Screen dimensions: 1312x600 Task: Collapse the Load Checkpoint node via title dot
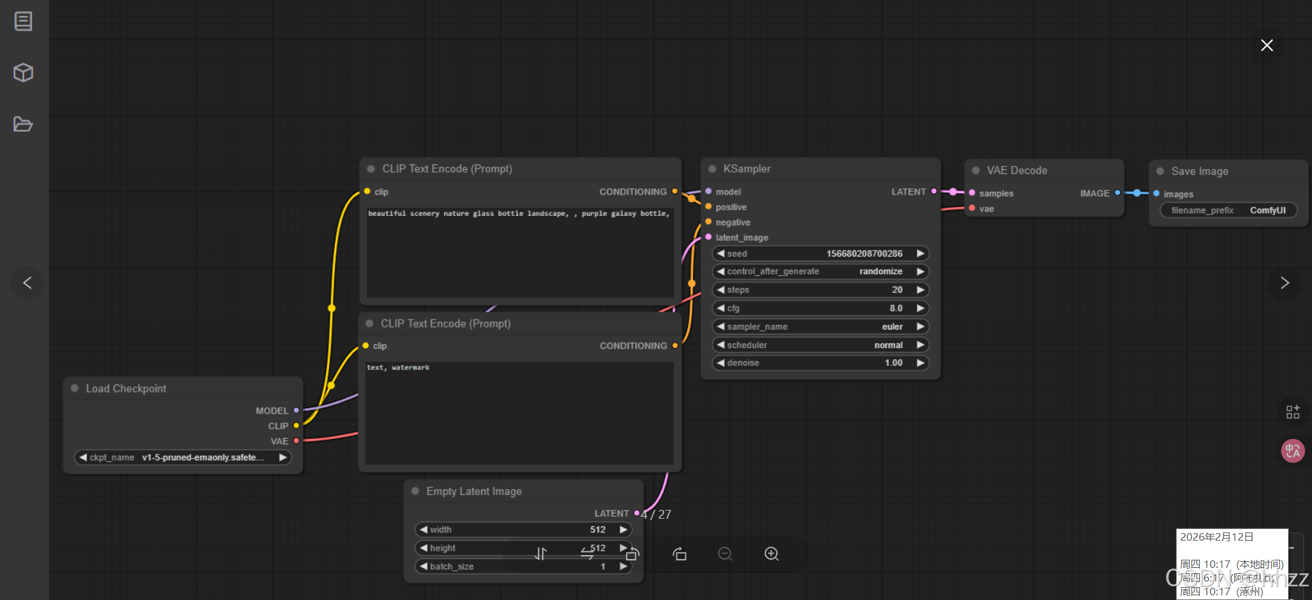click(74, 388)
